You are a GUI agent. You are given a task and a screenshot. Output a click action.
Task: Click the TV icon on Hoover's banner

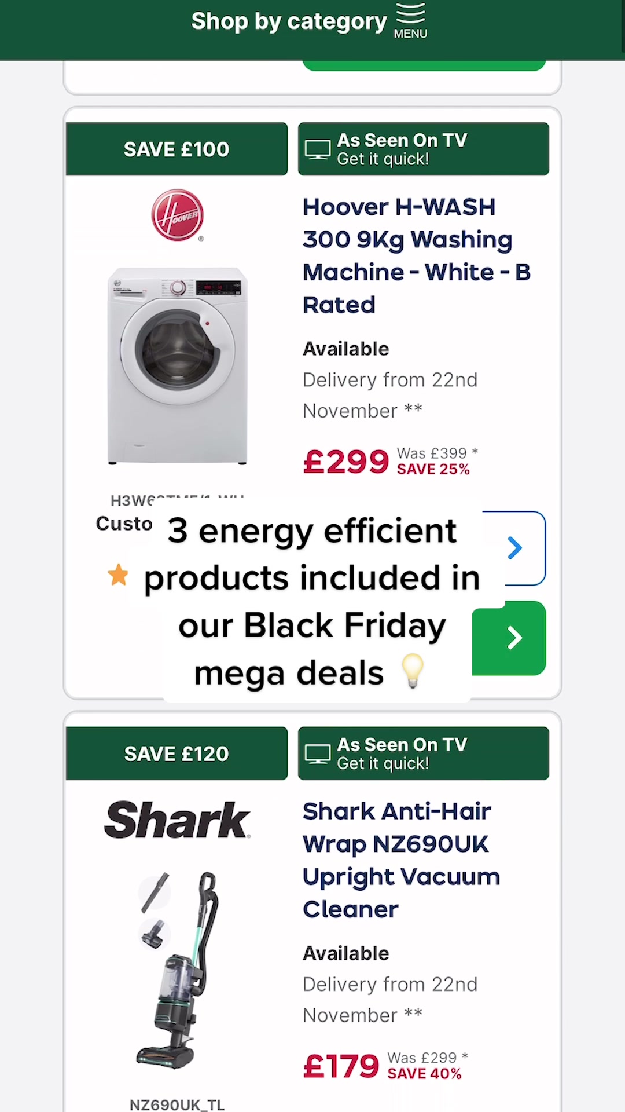coord(318,149)
